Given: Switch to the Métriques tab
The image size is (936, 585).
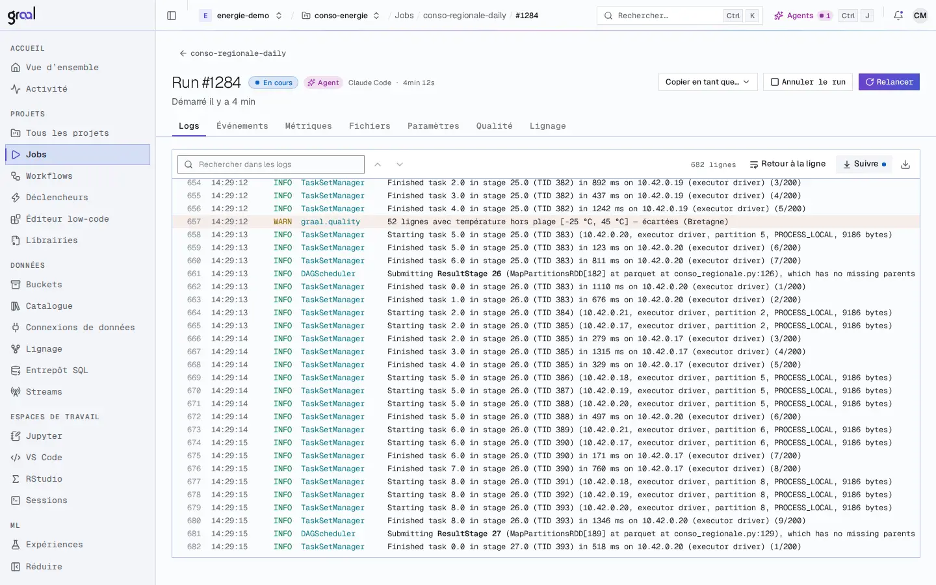Looking at the screenshot, I should [x=308, y=126].
